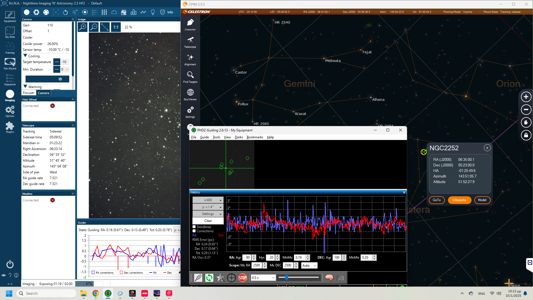Open the CPWI Find Targets panel
Screen dimensions: 533x300
[190, 77]
